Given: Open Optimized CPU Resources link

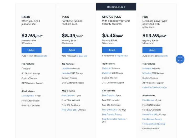Looking at the screenshot, I should (x=155, y=87).
